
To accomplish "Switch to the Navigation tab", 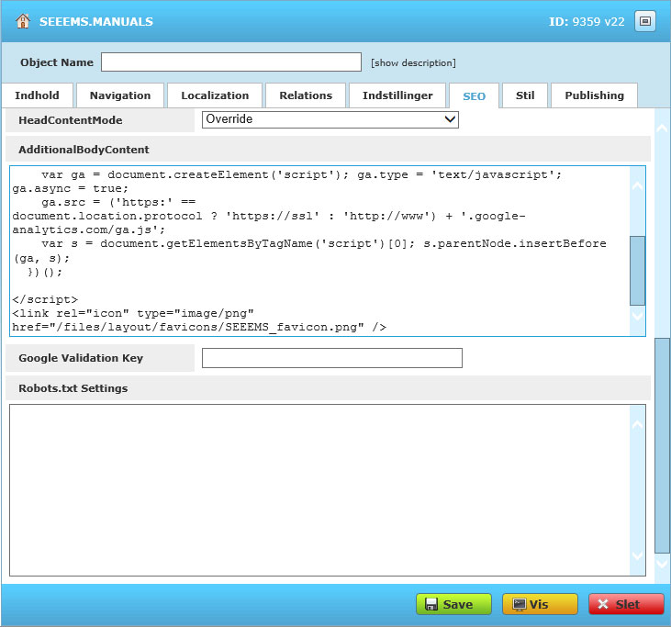I will coord(120,95).
